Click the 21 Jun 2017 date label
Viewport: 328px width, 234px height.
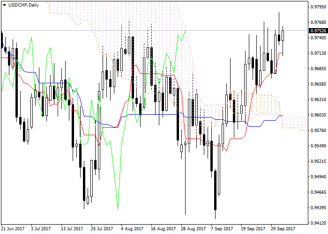pyautogui.click(x=13, y=229)
